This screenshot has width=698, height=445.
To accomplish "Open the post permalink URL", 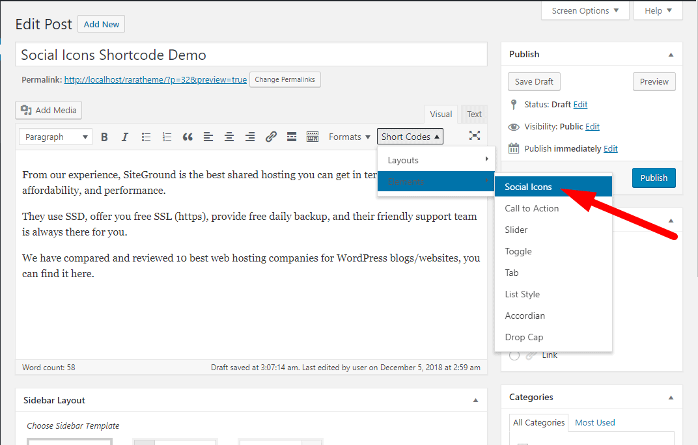I will (x=156, y=79).
